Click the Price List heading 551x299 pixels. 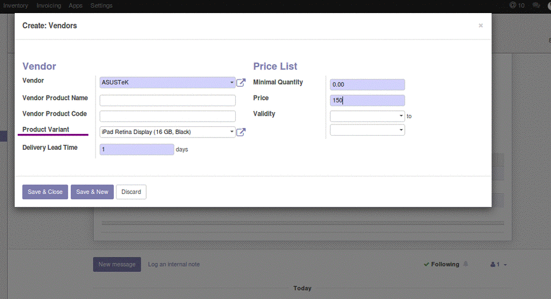click(275, 66)
